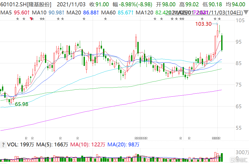249x164 pixels.
Task: Click the date 2021/11/03 in header
Action: [x=71, y=5]
